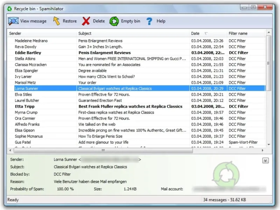280x210 pixels.
Task: Click the 100.00 % spam probability value
Action: pos(65,189)
